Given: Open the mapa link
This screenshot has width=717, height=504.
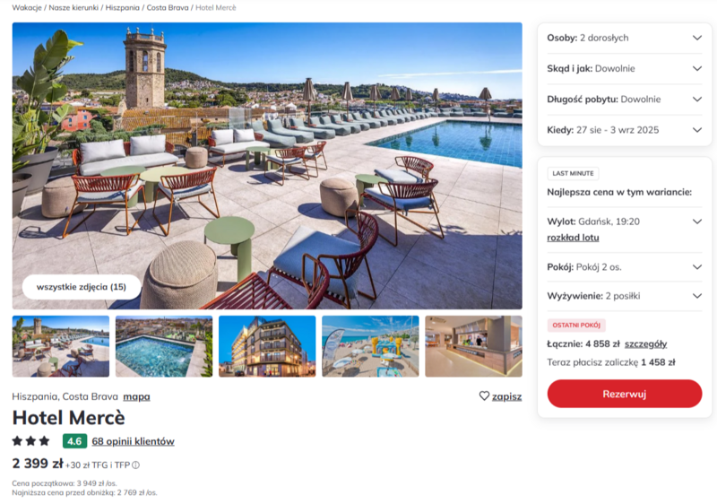Looking at the screenshot, I should pyautogui.click(x=137, y=396).
